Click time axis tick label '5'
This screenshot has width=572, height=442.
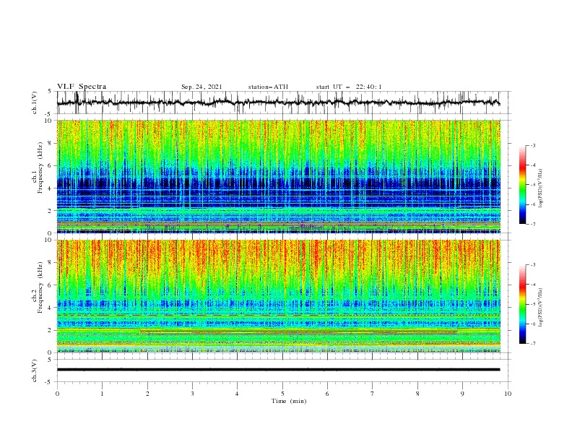282,394
